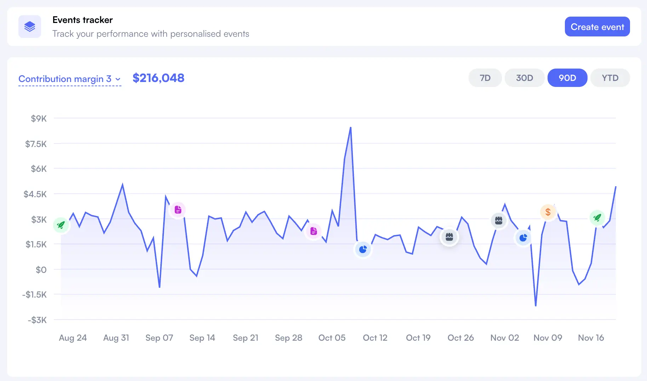The width and height of the screenshot is (647, 381).
Task: Click the -$1.5K y-axis label
Action: [34, 294]
